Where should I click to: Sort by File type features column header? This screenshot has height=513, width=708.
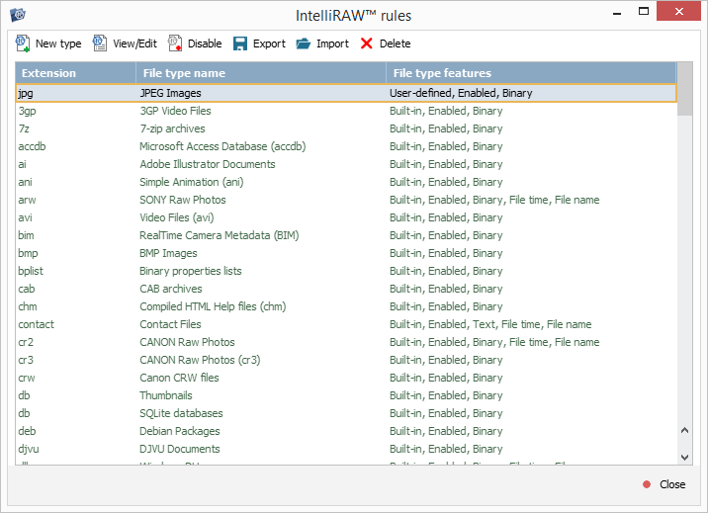(531, 73)
